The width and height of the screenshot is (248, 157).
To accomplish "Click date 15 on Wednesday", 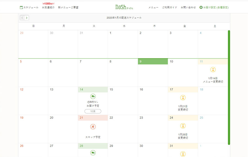I will coord(111,89).
